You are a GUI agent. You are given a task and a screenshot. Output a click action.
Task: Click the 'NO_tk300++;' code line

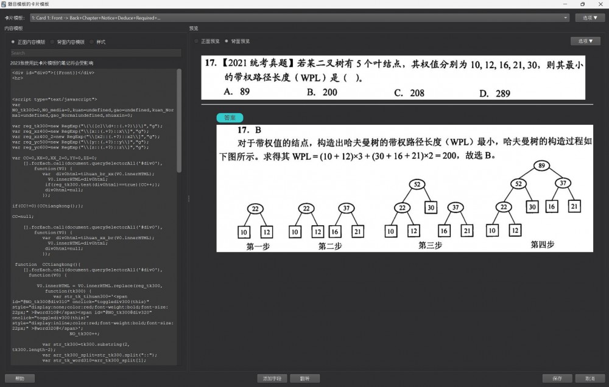84,333
